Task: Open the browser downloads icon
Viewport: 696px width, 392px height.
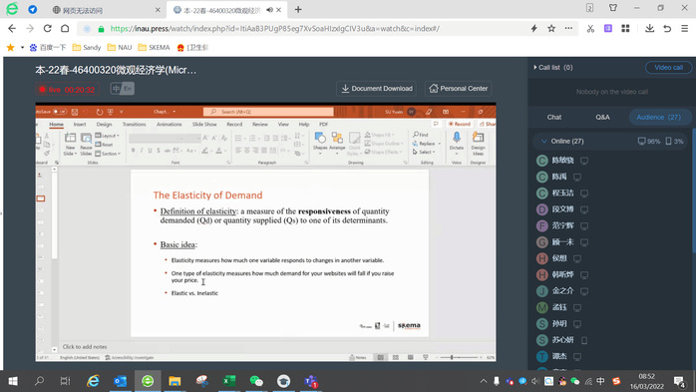Action: tap(649, 28)
